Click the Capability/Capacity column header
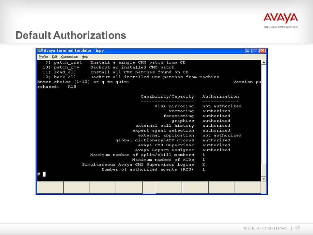This screenshot has height=235, width=313. (167, 97)
